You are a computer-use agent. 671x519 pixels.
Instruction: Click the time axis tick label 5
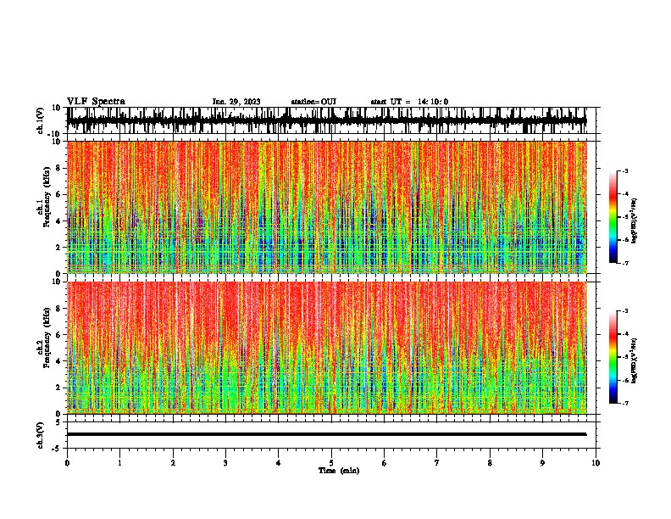pos(331,463)
